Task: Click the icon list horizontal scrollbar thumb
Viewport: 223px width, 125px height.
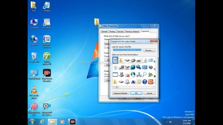Action: pos(117,87)
